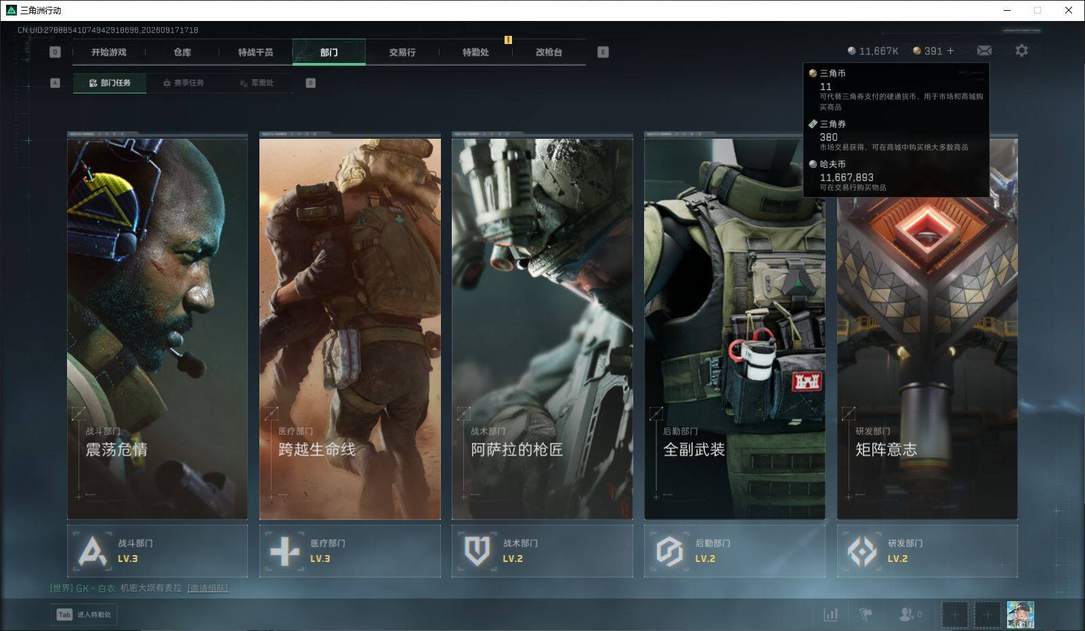The height and width of the screenshot is (631, 1085).
Task: Click the Tab 进入特勤处 button
Action: coord(83,615)
